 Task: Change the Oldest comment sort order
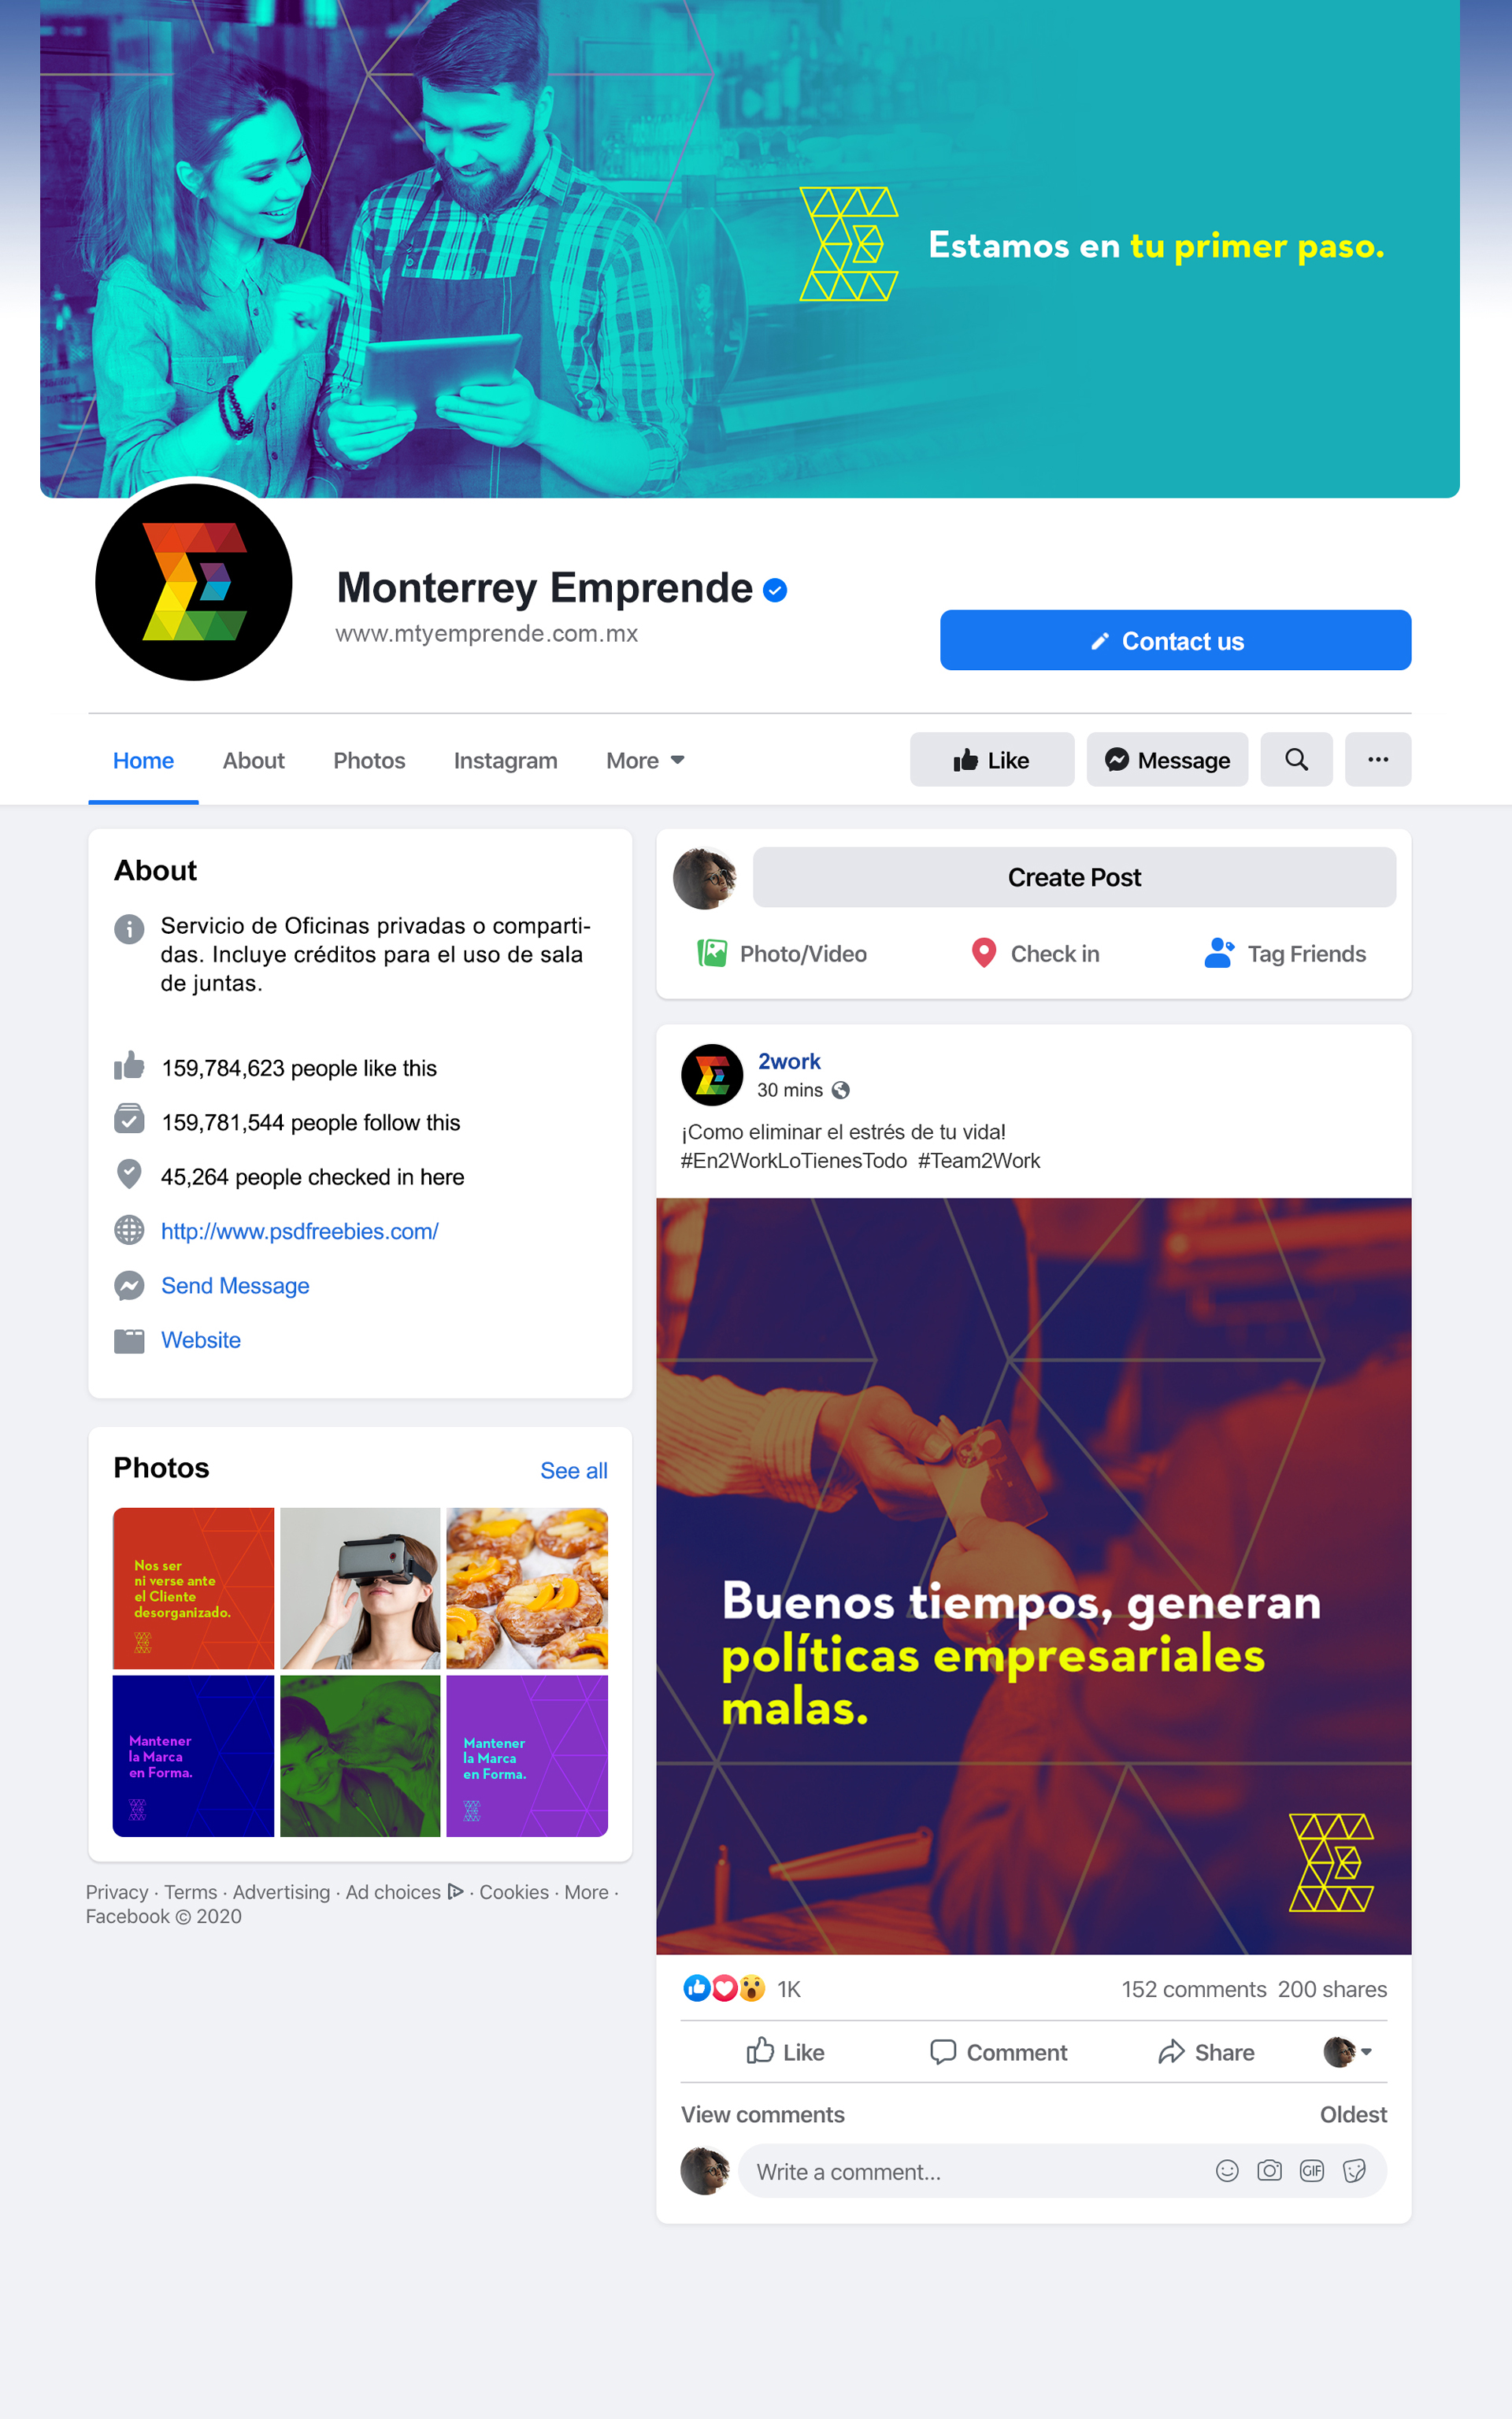1353,2114
